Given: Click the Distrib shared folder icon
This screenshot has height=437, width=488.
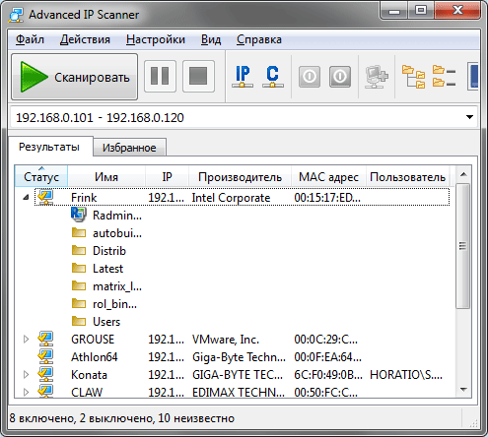Looking at the screenshot, I should tap(79, 250).
